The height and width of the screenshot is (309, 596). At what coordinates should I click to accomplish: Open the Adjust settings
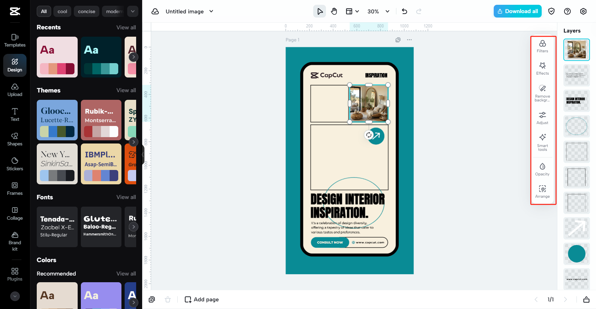542,117
